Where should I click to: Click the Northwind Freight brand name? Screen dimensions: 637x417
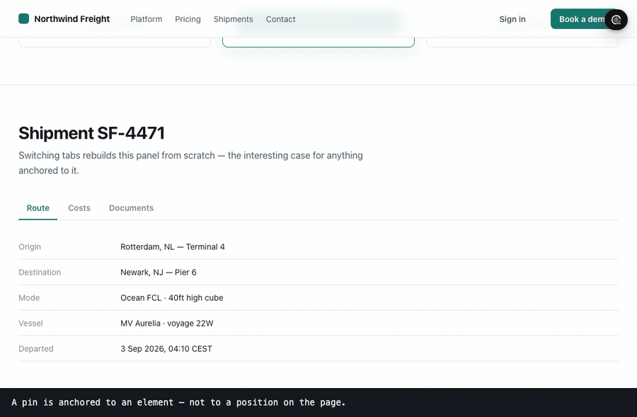click(x=72, y=19)
